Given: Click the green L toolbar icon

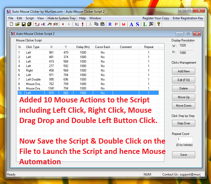Looking at the screenshot, I should (144, 24).
